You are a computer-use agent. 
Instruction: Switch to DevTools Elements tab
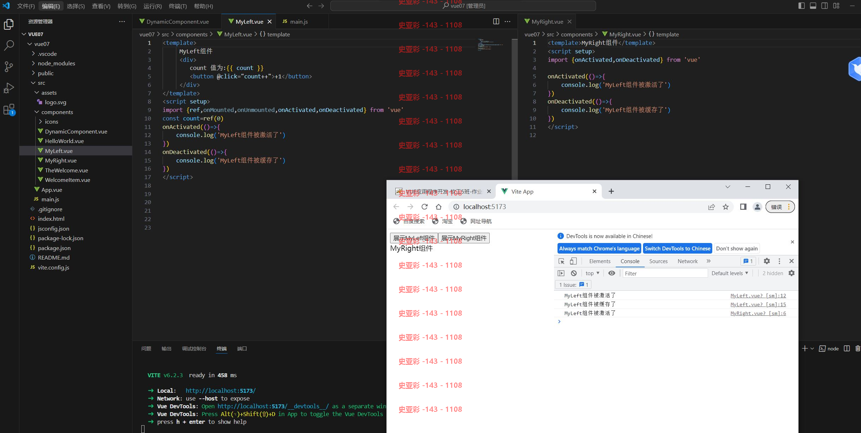600,261
